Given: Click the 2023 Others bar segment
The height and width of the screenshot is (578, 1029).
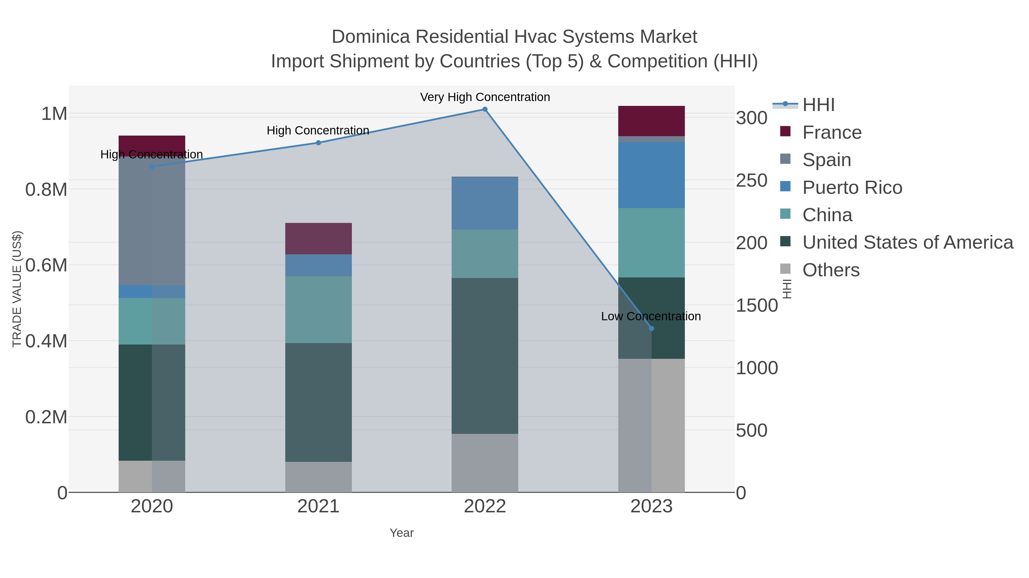Looking at the screenshot, I should pos(651,425).
